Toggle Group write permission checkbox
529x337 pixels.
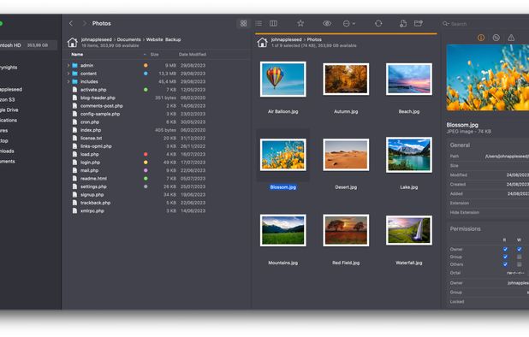tap(519, 257)
